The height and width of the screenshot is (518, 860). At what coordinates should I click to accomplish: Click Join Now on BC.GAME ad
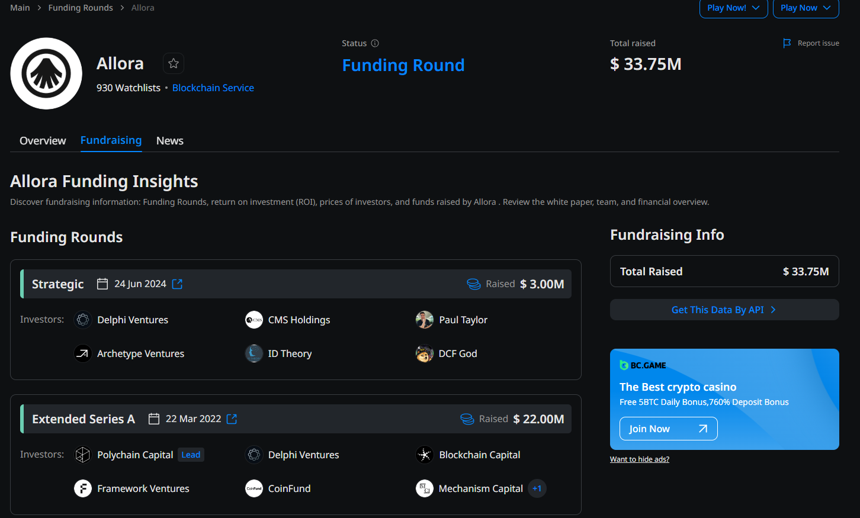tap(668, 429)
